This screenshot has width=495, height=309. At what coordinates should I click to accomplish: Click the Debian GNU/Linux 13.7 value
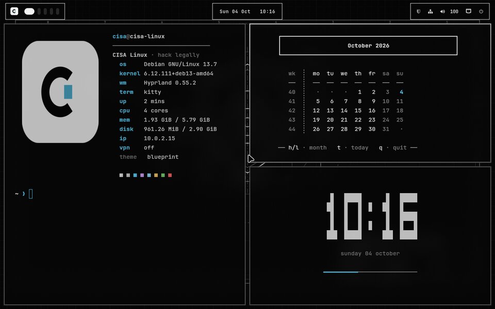[180, 64]
